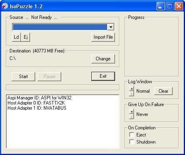Import File into source
Image resolution: width=185 pixels, height=155 pixels.
point(103,37)
